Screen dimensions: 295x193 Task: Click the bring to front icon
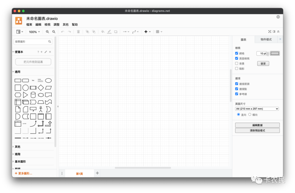tap(87, 32)
